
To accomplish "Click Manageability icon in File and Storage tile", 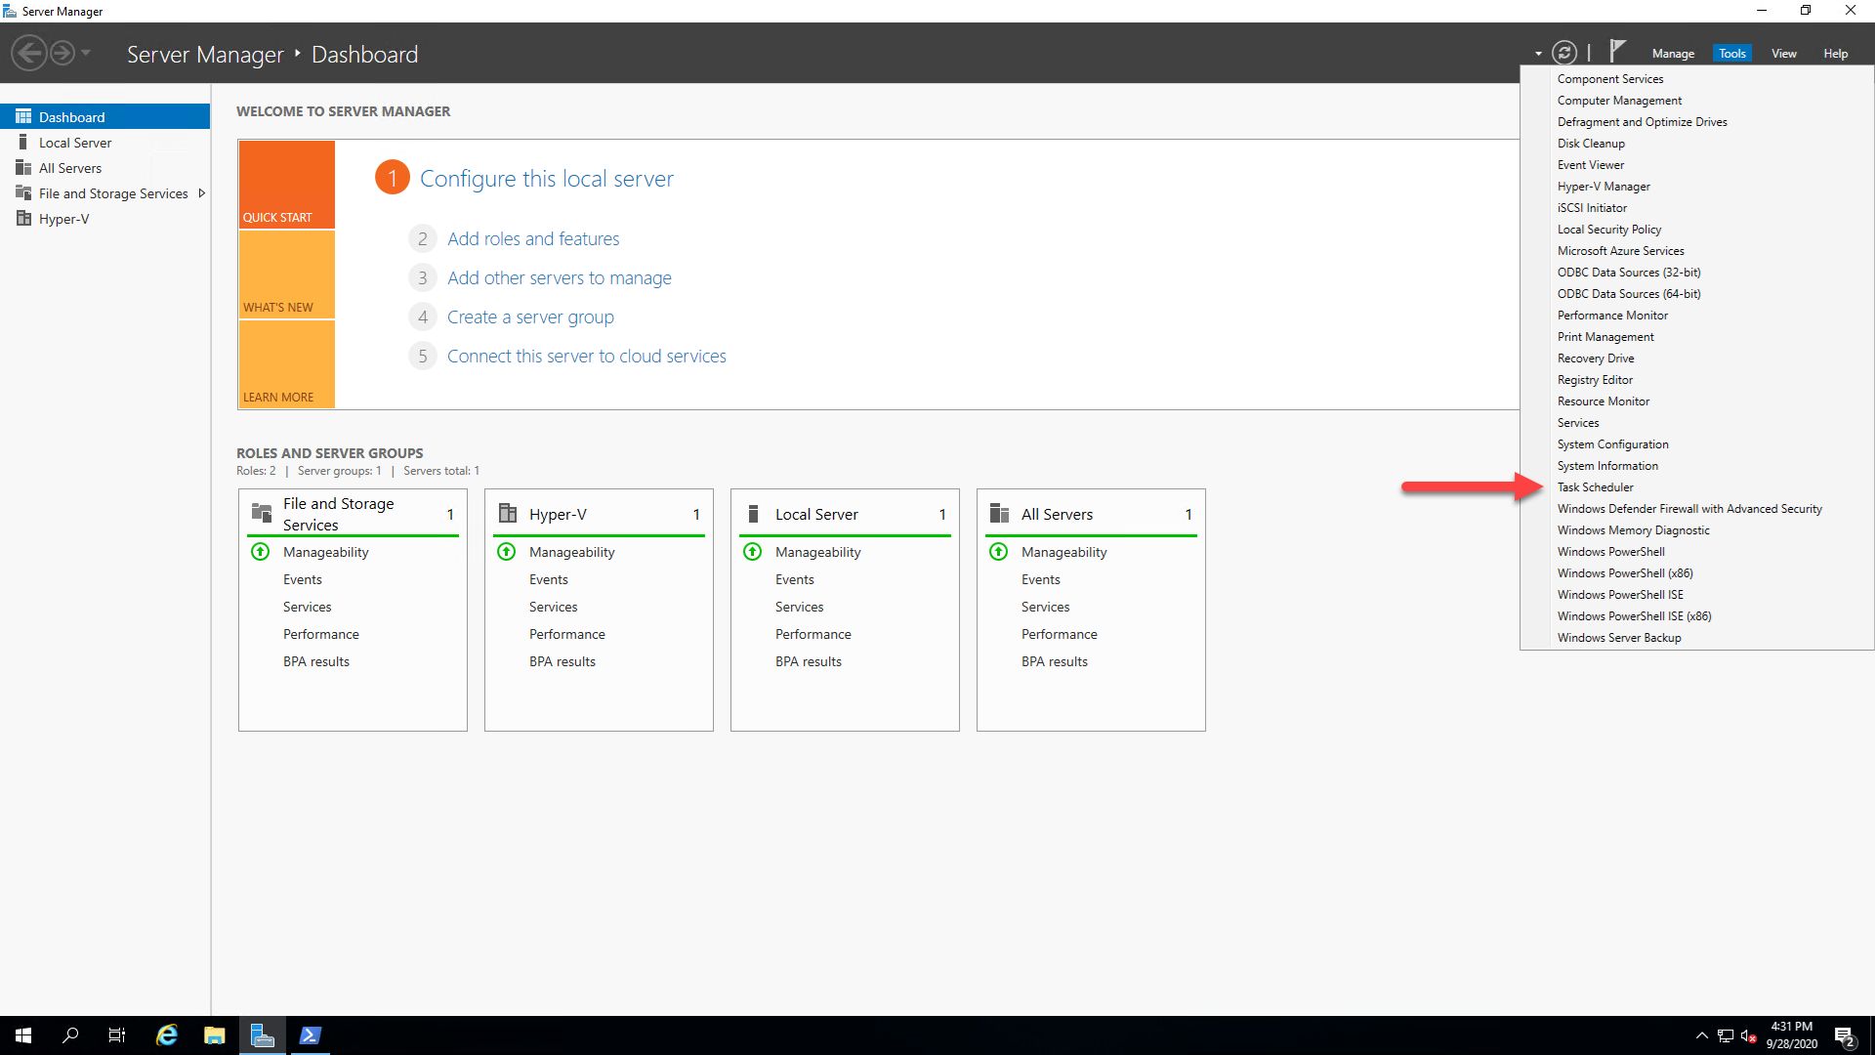I will tap(261, 552).
